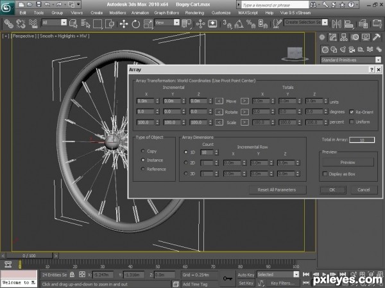Click the Mirror tool icon

337,24
